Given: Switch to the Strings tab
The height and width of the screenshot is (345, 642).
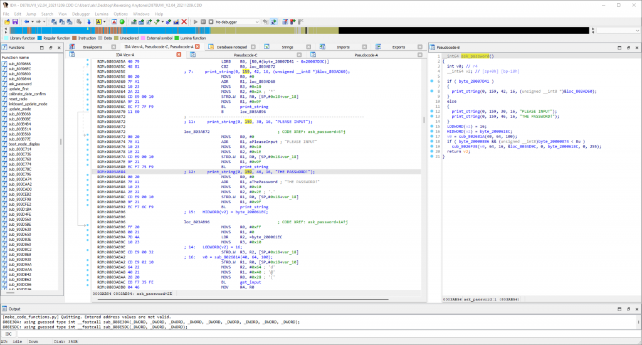Looking at the screenshot, I should pyautogui.click(x=288, y=47).
